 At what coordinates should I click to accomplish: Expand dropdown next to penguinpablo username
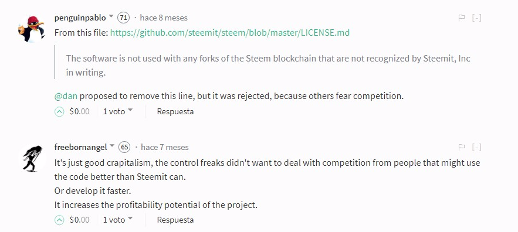(x=111, y=16)
